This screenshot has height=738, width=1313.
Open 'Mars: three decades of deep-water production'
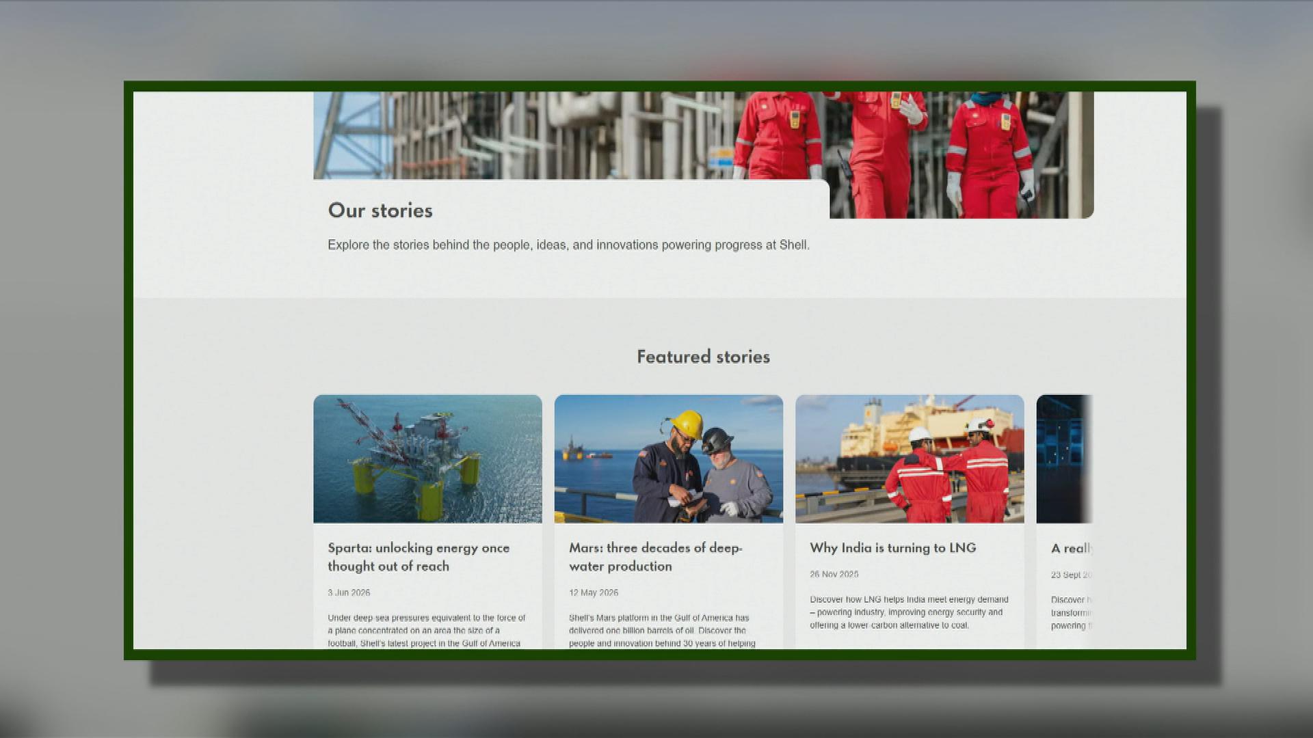click(x=655, y=557)
